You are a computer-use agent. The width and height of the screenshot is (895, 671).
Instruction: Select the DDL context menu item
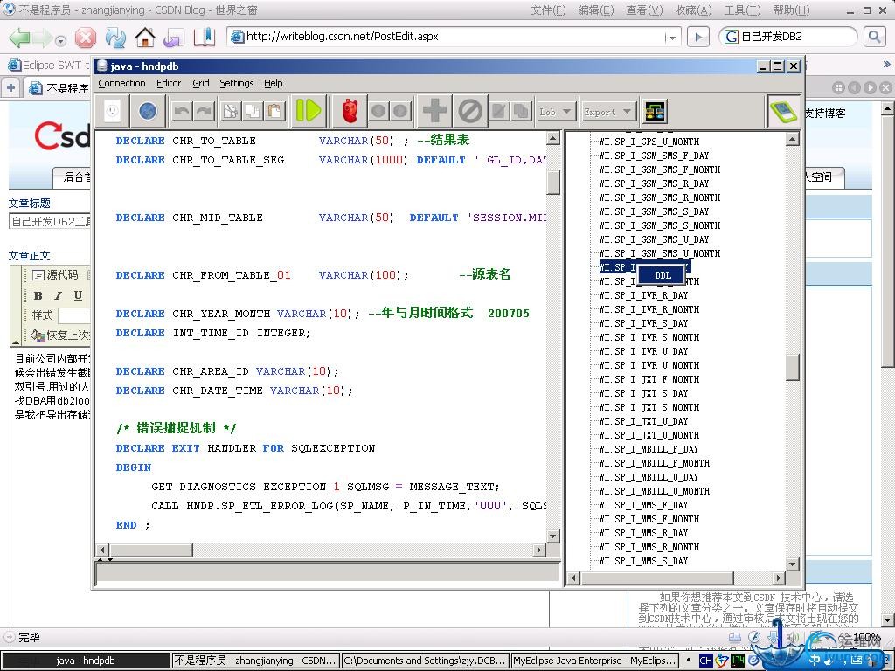click(663, 275)
